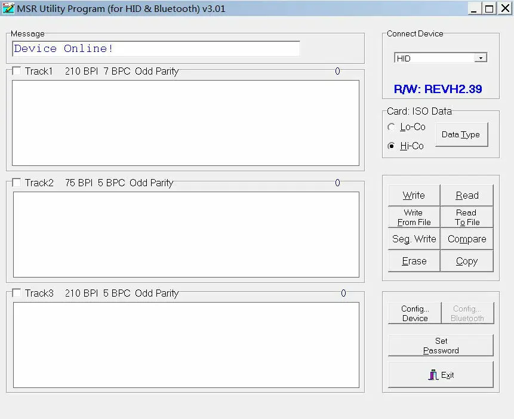514x419 pixels.
Task: Select the Hi-Co radio option
Action: [x=391, y=146]
